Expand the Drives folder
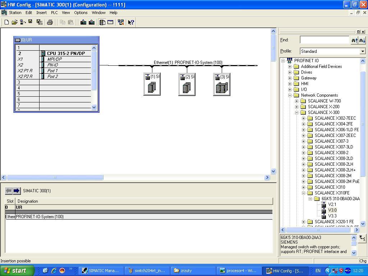 pyautogui.click(x=290, y=72)
